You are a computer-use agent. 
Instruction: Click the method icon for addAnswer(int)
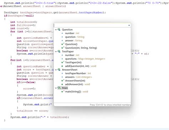pyautogui.click(x=62, y=84)
